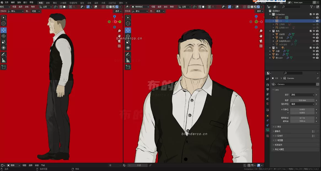Select the Measure tool in left viewport
The height and width of the screenshot is (171, 321).
4,60
